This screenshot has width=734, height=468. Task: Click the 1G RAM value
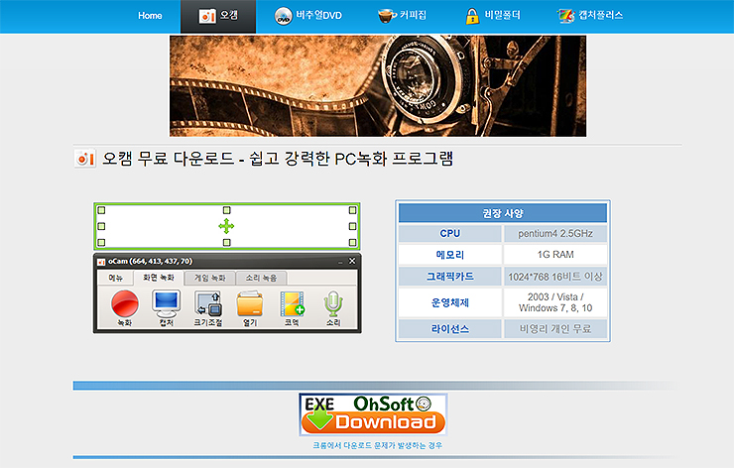point(555,255)
